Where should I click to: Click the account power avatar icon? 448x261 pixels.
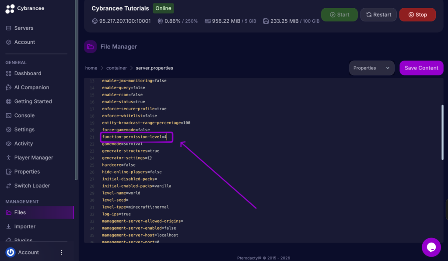click(x=10, y=252)
